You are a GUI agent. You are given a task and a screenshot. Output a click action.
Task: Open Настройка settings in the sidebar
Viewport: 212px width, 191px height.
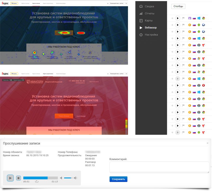[151, 35]
